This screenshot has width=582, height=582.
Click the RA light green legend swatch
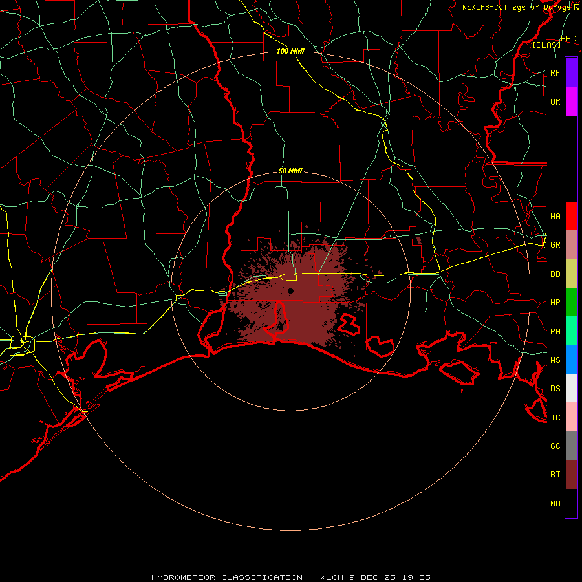571,331
